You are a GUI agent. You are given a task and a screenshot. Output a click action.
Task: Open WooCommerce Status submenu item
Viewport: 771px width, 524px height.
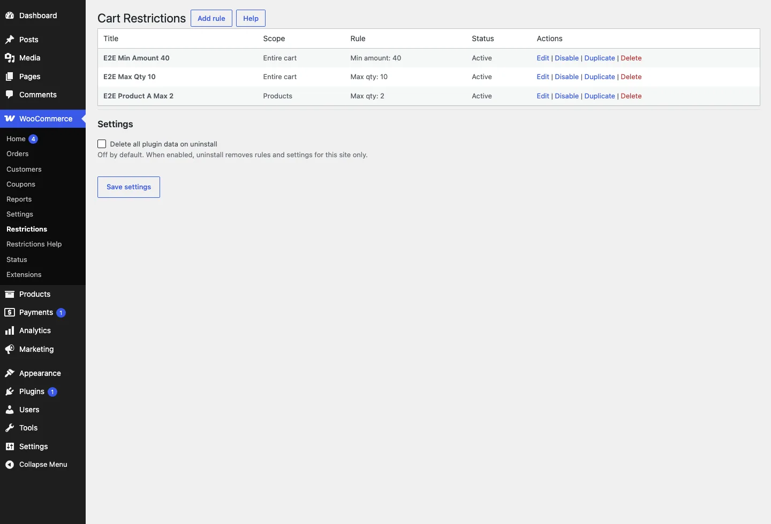click(x=17, y=259)
